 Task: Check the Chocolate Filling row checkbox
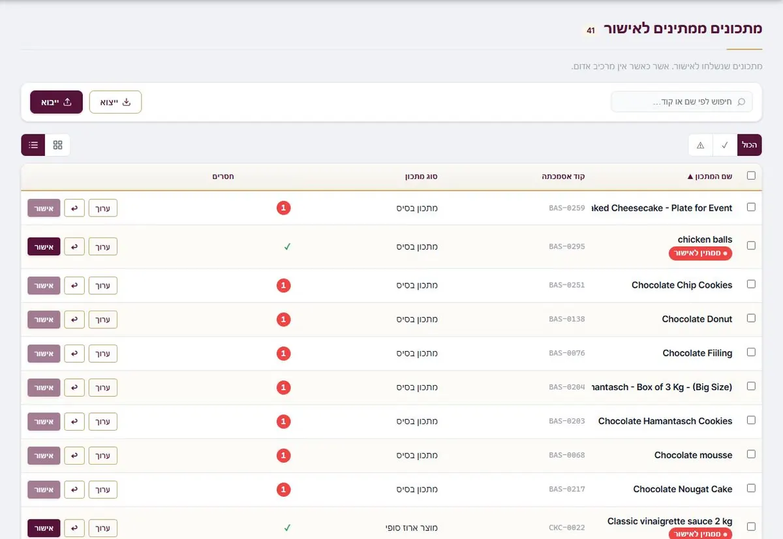[x=751, y=352]
